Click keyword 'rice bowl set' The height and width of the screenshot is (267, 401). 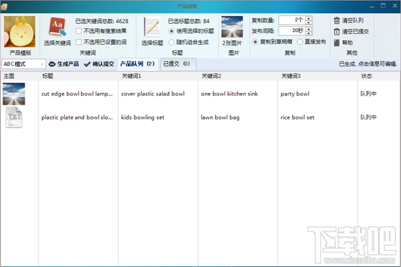(x=297, y=117)
